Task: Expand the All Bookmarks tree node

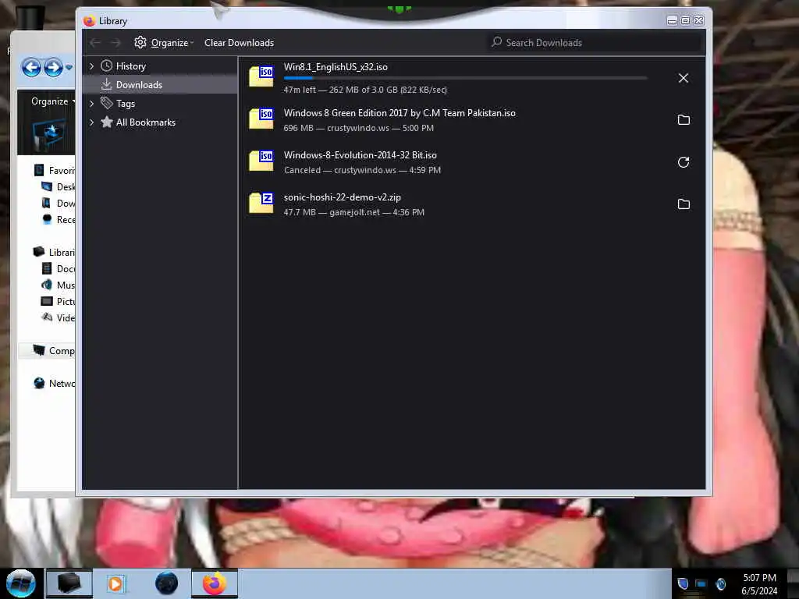Action: click(92, 122)
